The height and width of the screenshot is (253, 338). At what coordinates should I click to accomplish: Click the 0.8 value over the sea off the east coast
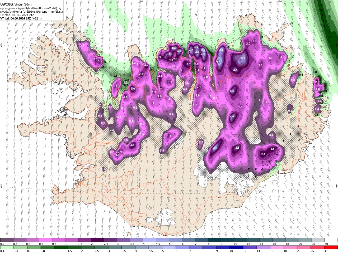click(x=315, y=72)
